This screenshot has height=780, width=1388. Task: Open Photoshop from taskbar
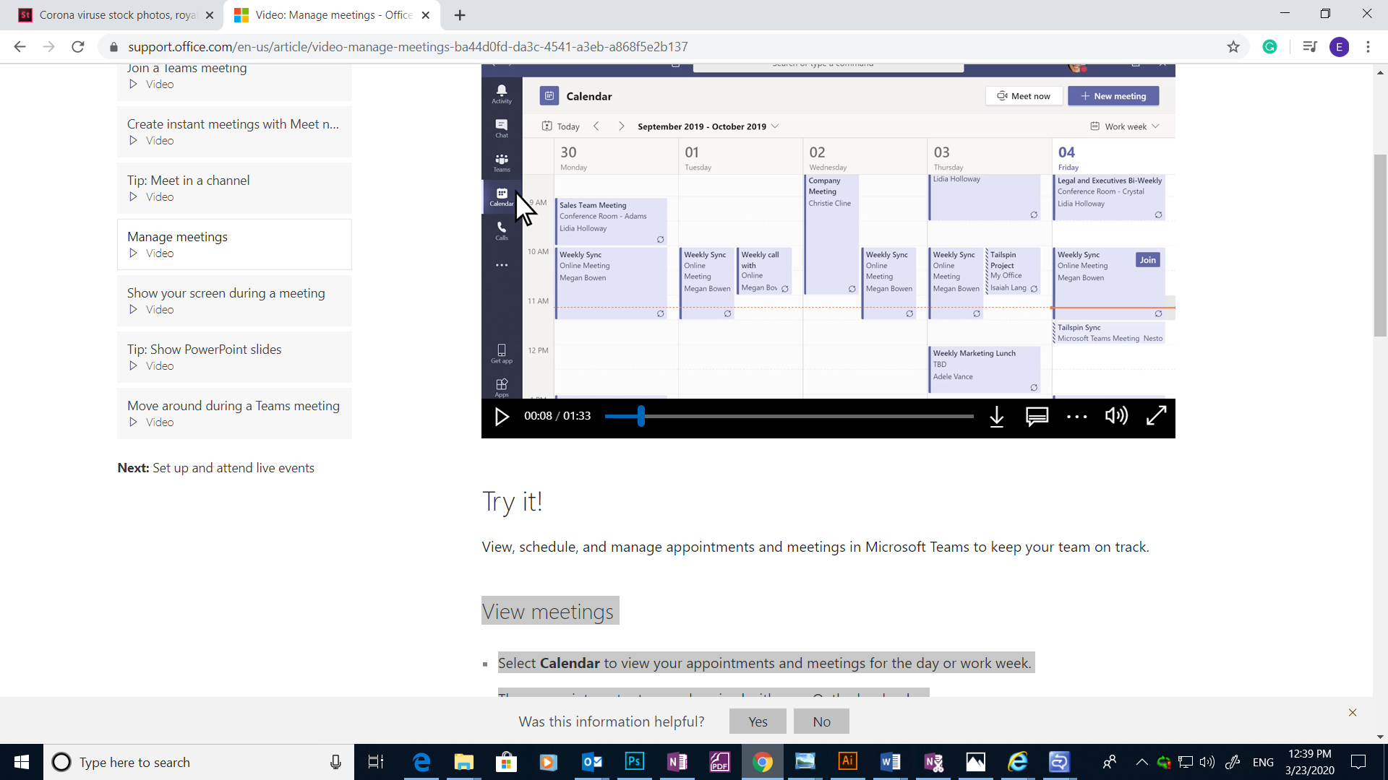click(x=634, y=762)
